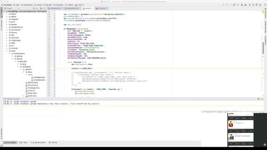Screen dimensions: 267x150
Task: Select irk.dating project root node
Action: 25,11
